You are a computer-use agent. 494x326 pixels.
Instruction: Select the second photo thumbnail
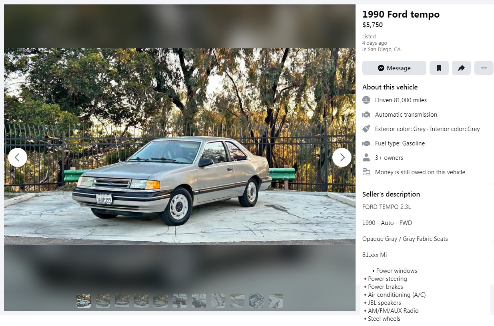103,301
